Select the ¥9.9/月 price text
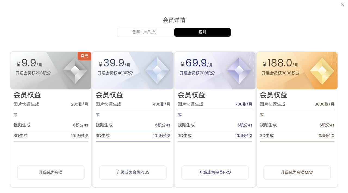The image size is (348, 193). 29,63
